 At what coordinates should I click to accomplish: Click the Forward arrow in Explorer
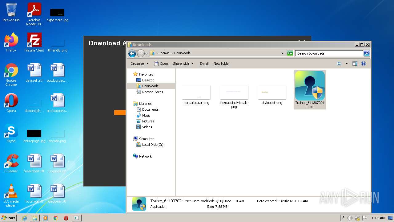pyautogui.click(x=141, y=54)
